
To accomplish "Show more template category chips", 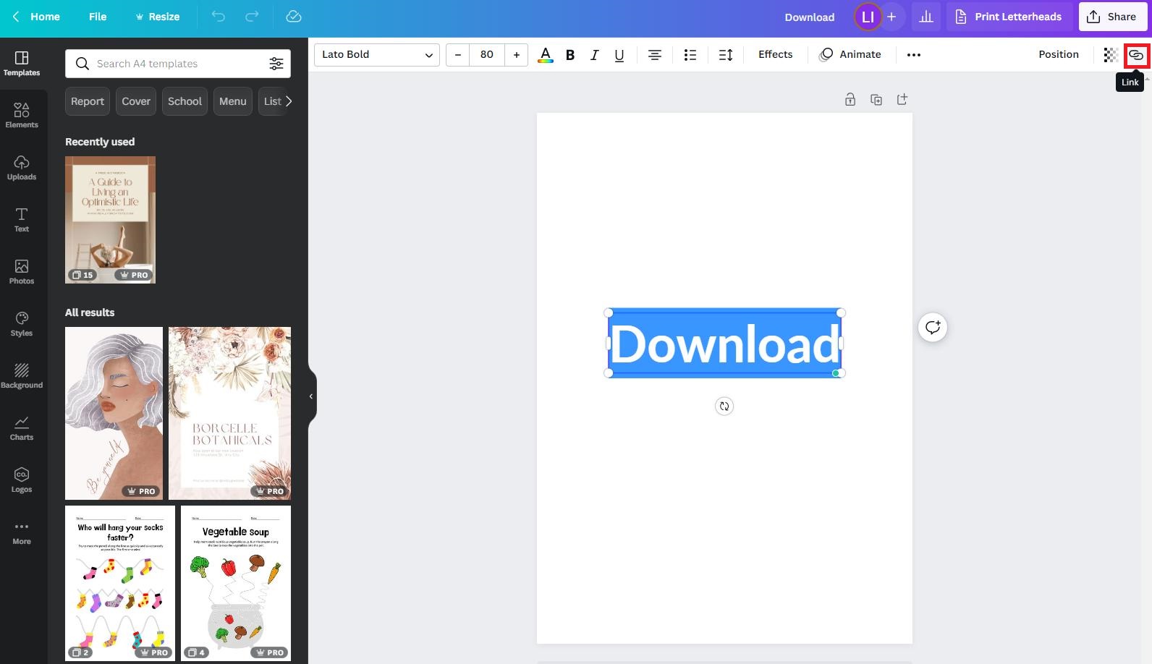I will coord(289,101).
